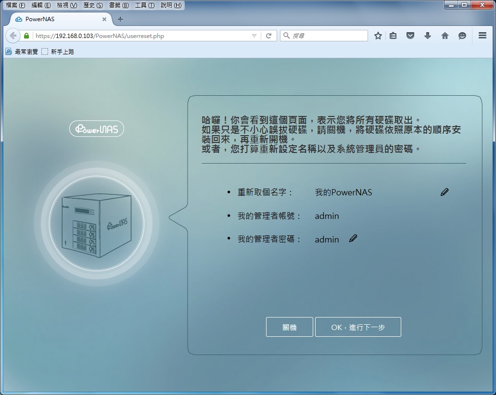Bookmark this page with star icon
Screen dimensions: 496x395
pos(378,36)
